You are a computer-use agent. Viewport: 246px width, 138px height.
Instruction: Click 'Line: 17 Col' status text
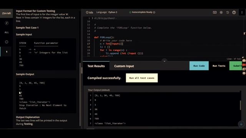pos(234,59)
